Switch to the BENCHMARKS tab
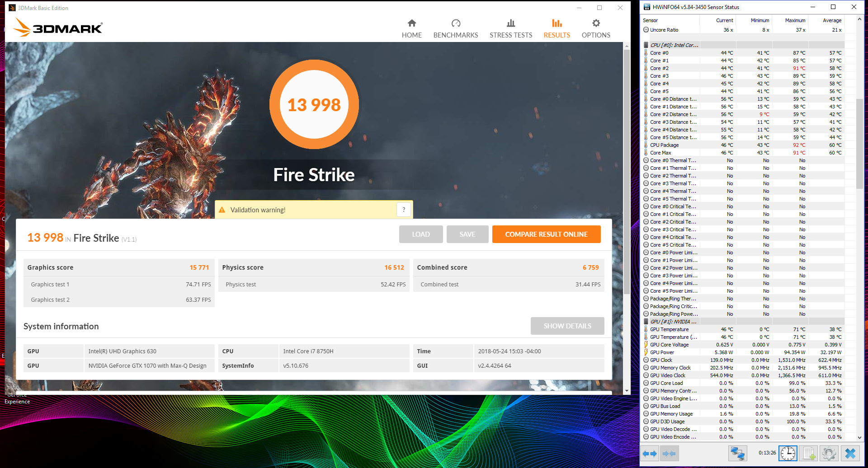The height and width of the screenshot is (468, 868). click(455, 29)
